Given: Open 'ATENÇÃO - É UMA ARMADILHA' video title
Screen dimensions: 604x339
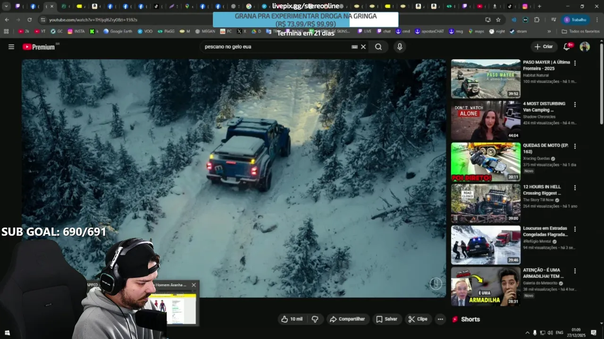Looking at the screenshot, I should coord(544,273).
